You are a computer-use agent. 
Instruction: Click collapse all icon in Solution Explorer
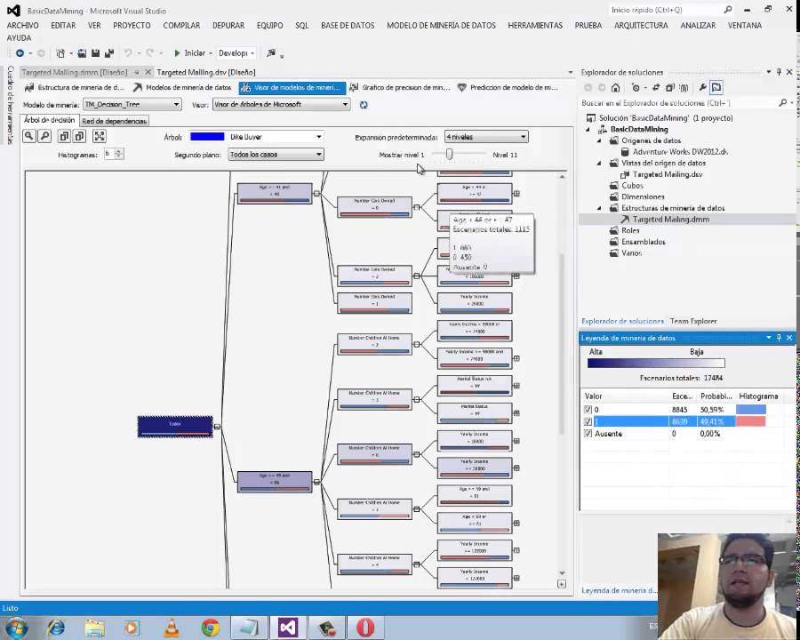[670, 88]
